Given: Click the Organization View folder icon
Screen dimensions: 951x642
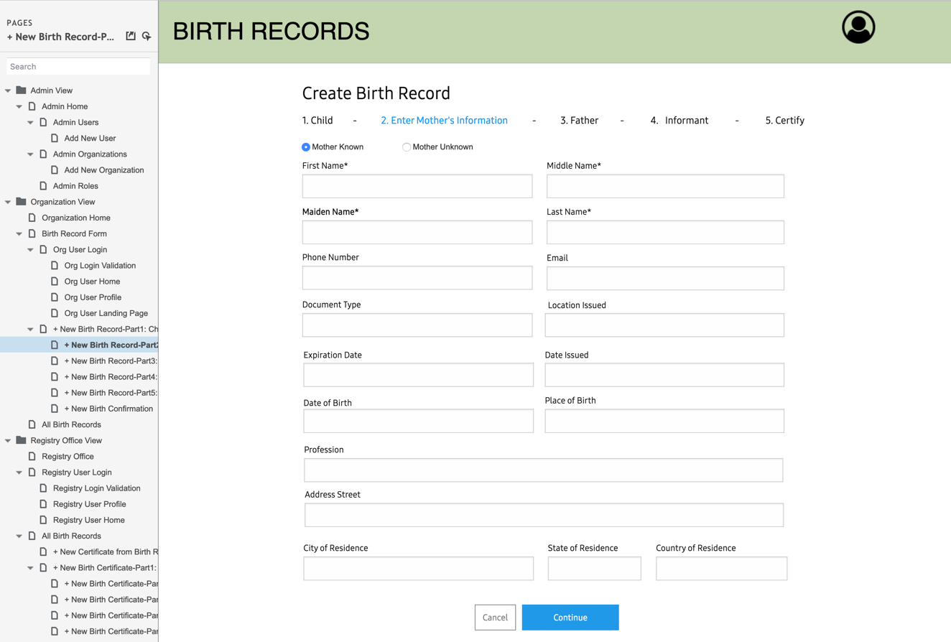Looking at the screenshot, I should [22, 202].
